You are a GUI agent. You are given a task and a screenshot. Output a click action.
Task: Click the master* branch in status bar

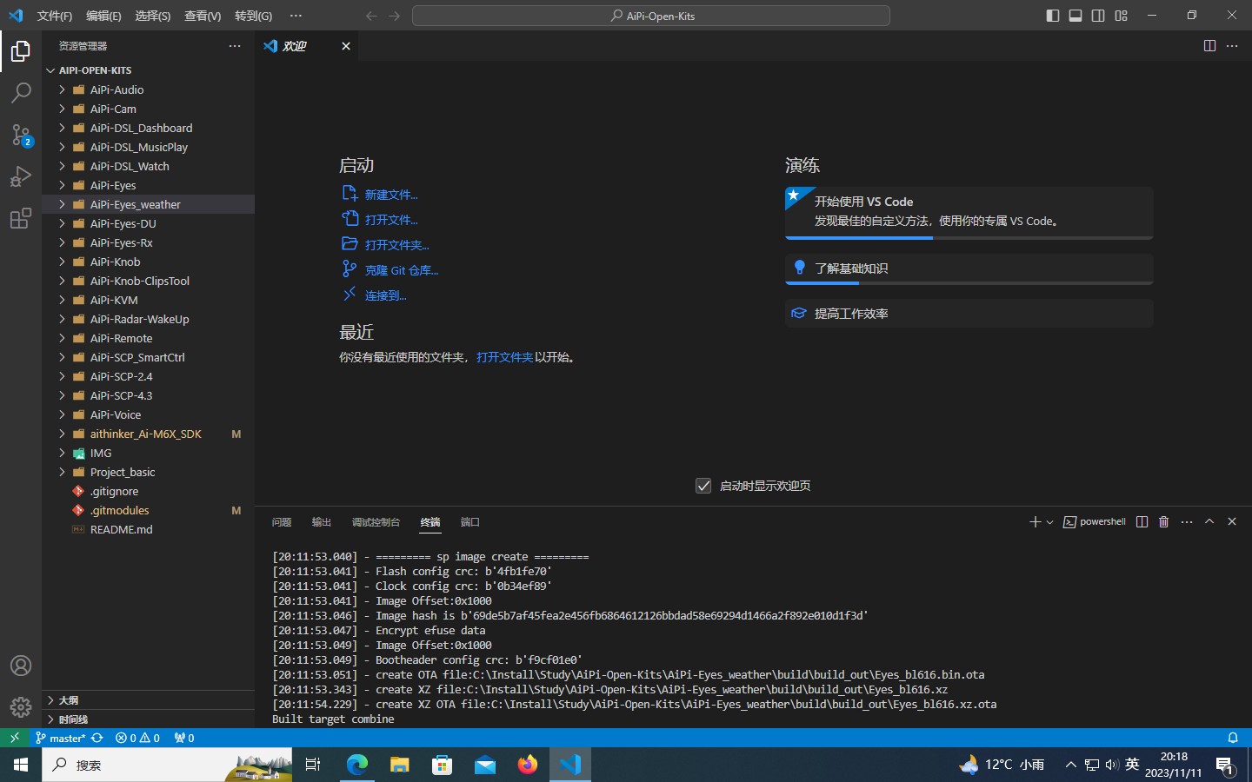point(60,738)
